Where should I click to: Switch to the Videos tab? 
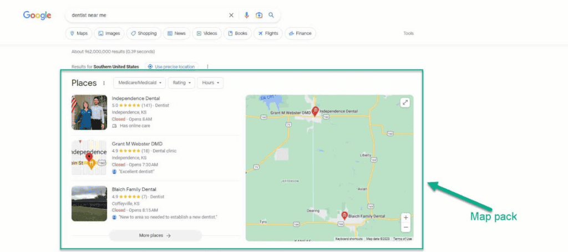coord(206,33)
